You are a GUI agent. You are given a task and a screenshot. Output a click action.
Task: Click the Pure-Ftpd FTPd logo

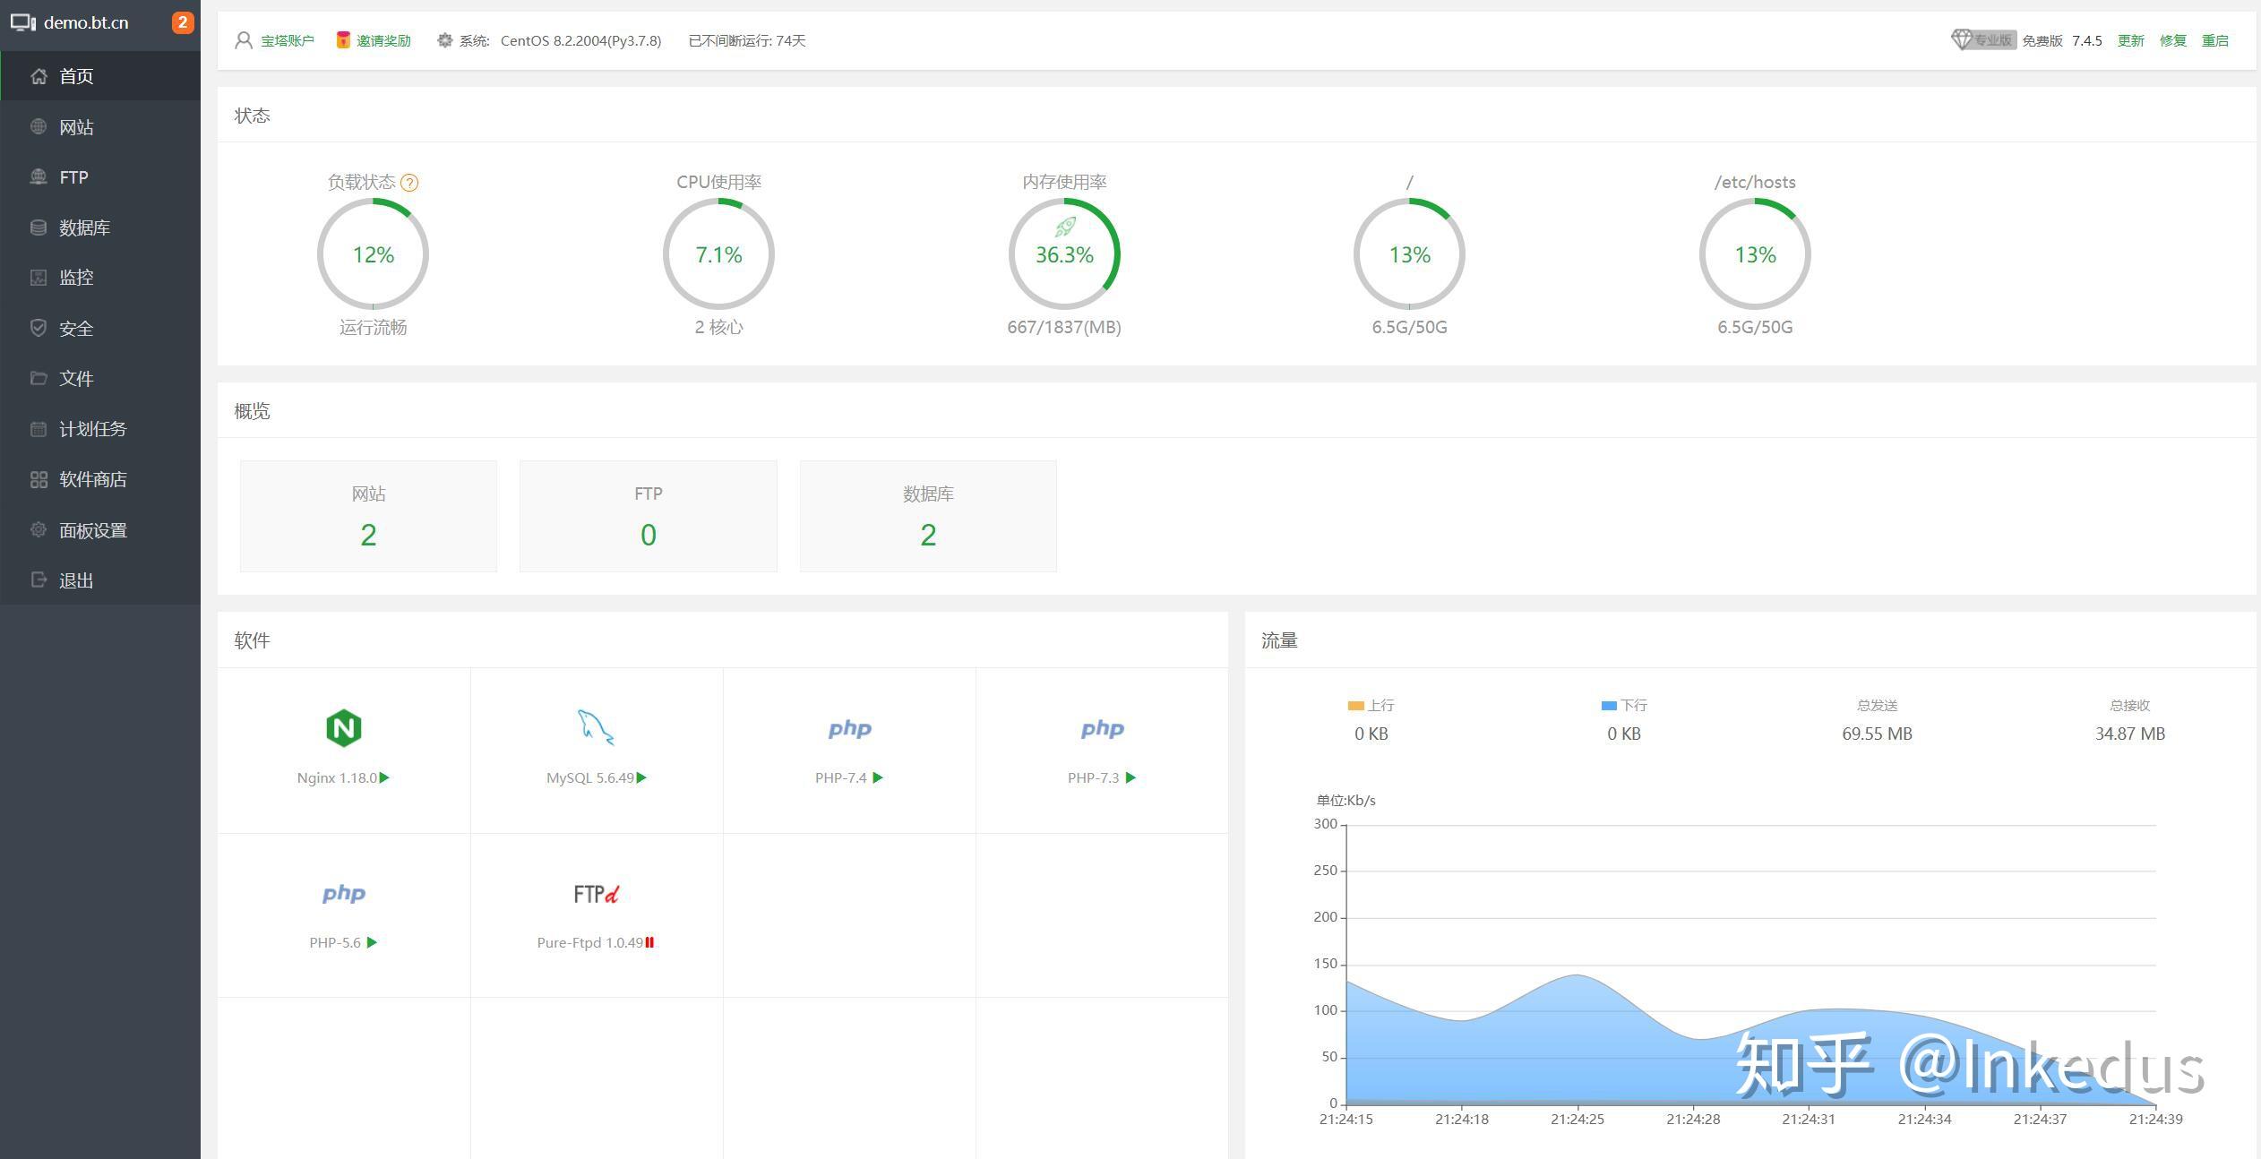(597, 894)
